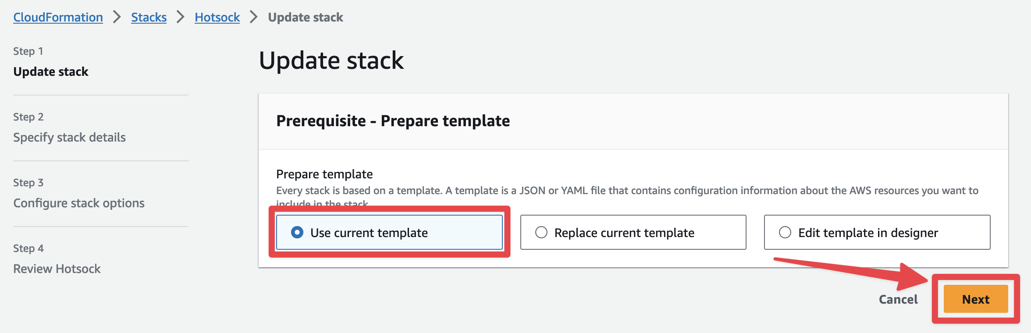Jump to Step 4 Review Hotsock
This screenshot has height=333, width=1031.
[57, 269]
